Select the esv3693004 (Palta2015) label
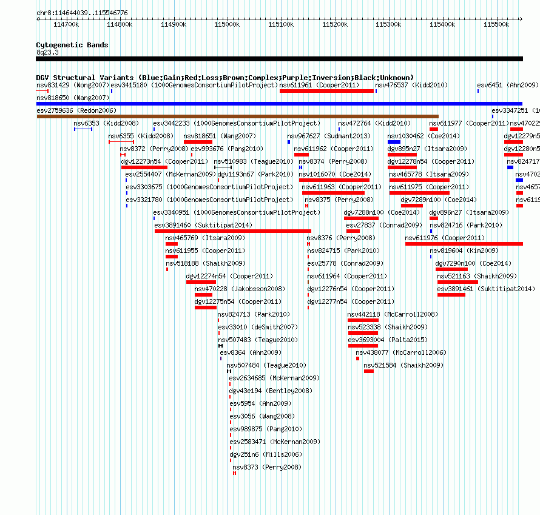Image resolution: width=540 pixels, height=515 pixels. tap(388, 340)
